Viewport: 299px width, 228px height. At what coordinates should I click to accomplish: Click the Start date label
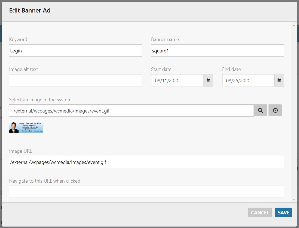pyautogui.click(x=161, y=69)
